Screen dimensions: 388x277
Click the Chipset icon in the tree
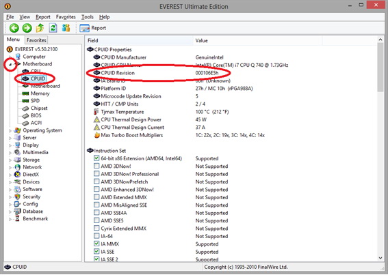[x=25, y=108]
